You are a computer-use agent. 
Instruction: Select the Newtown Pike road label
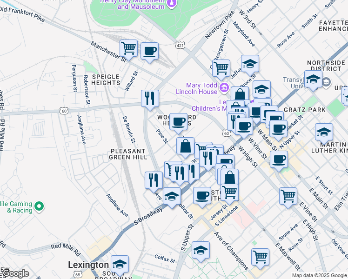click(x=220, y=25)
